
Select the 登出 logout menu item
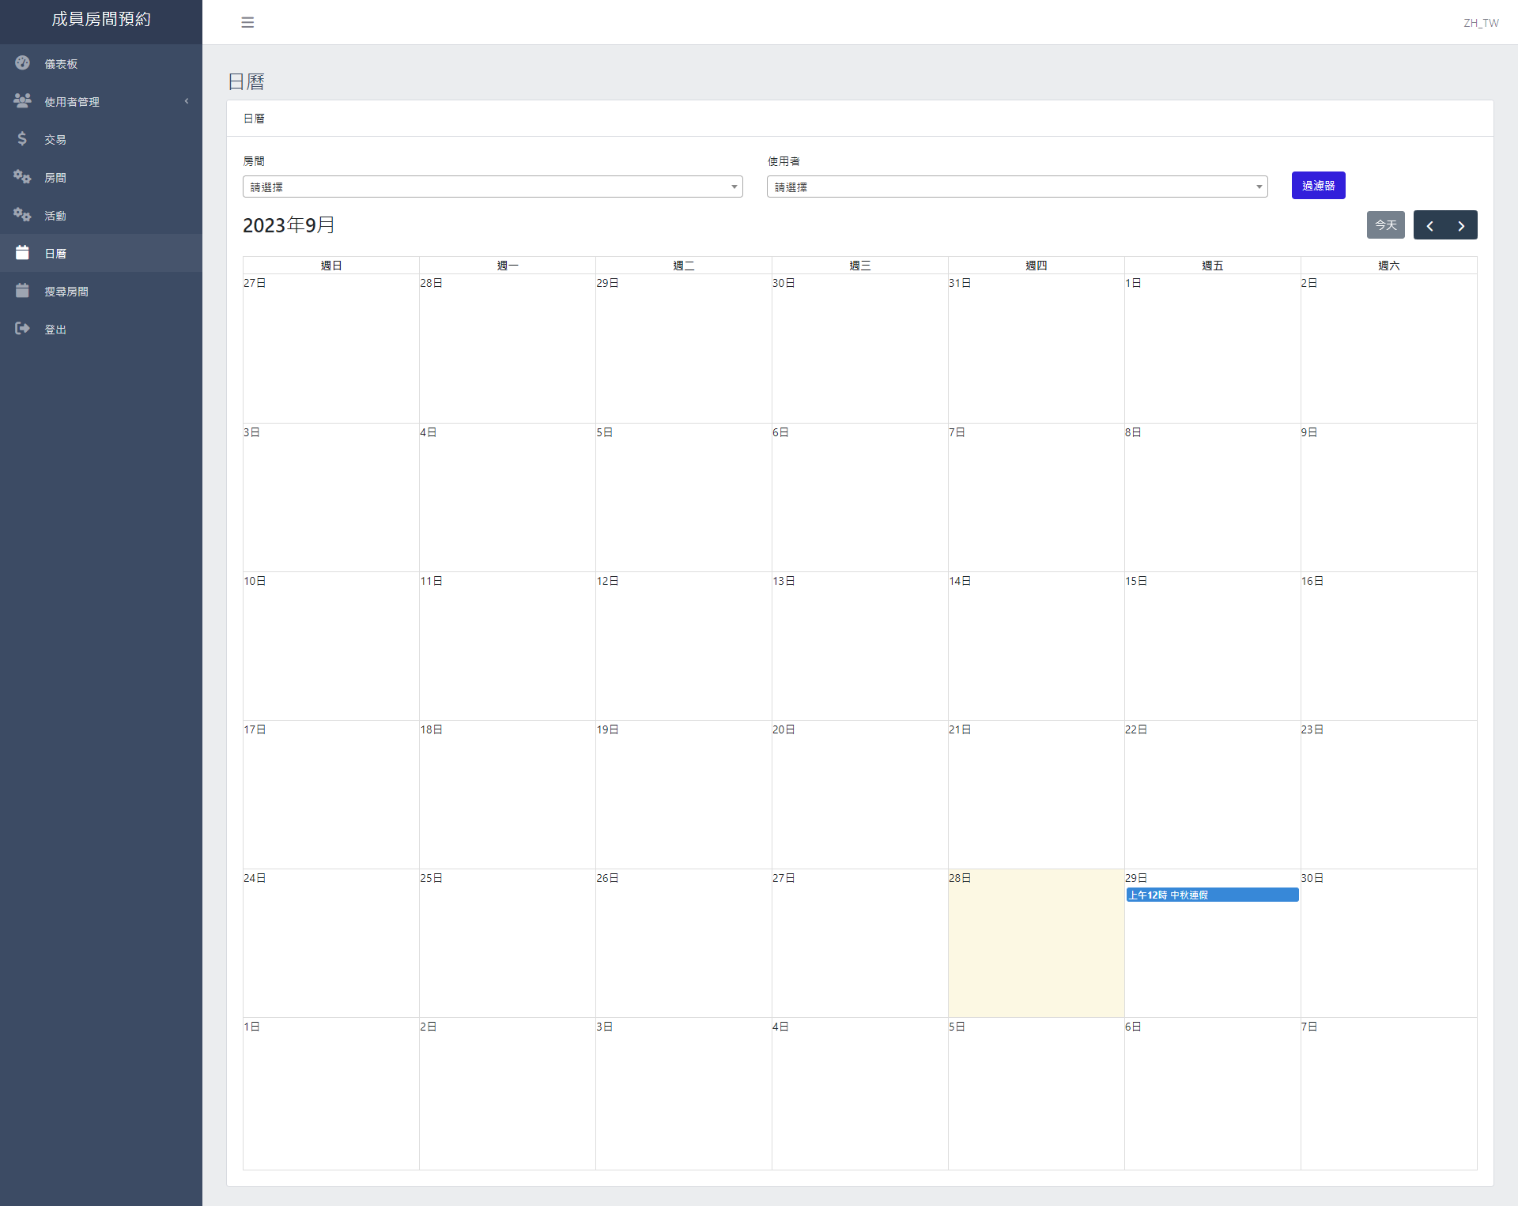coord(101,329)
